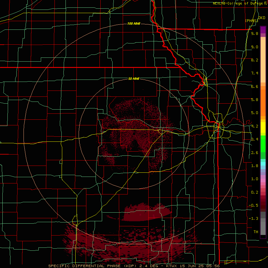
Task: Click the 100 NMI range ring label
Action: [x=134, y=24]
